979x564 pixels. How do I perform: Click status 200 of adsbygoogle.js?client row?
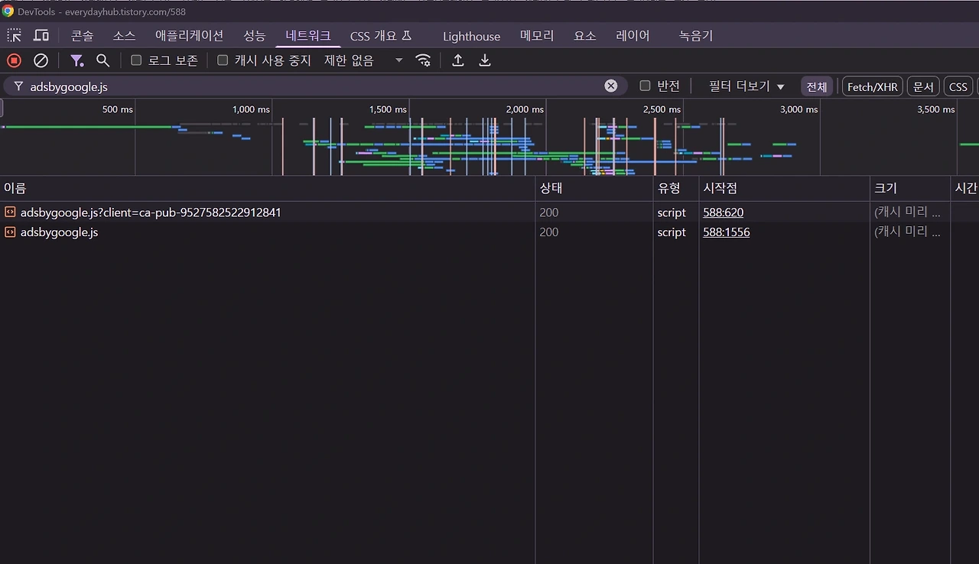pyautogui.click(x=549, y=212)
